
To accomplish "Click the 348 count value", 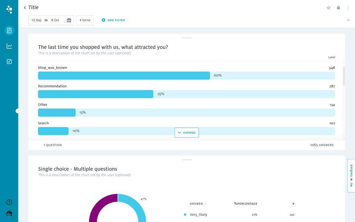I will tap(332, 68).
